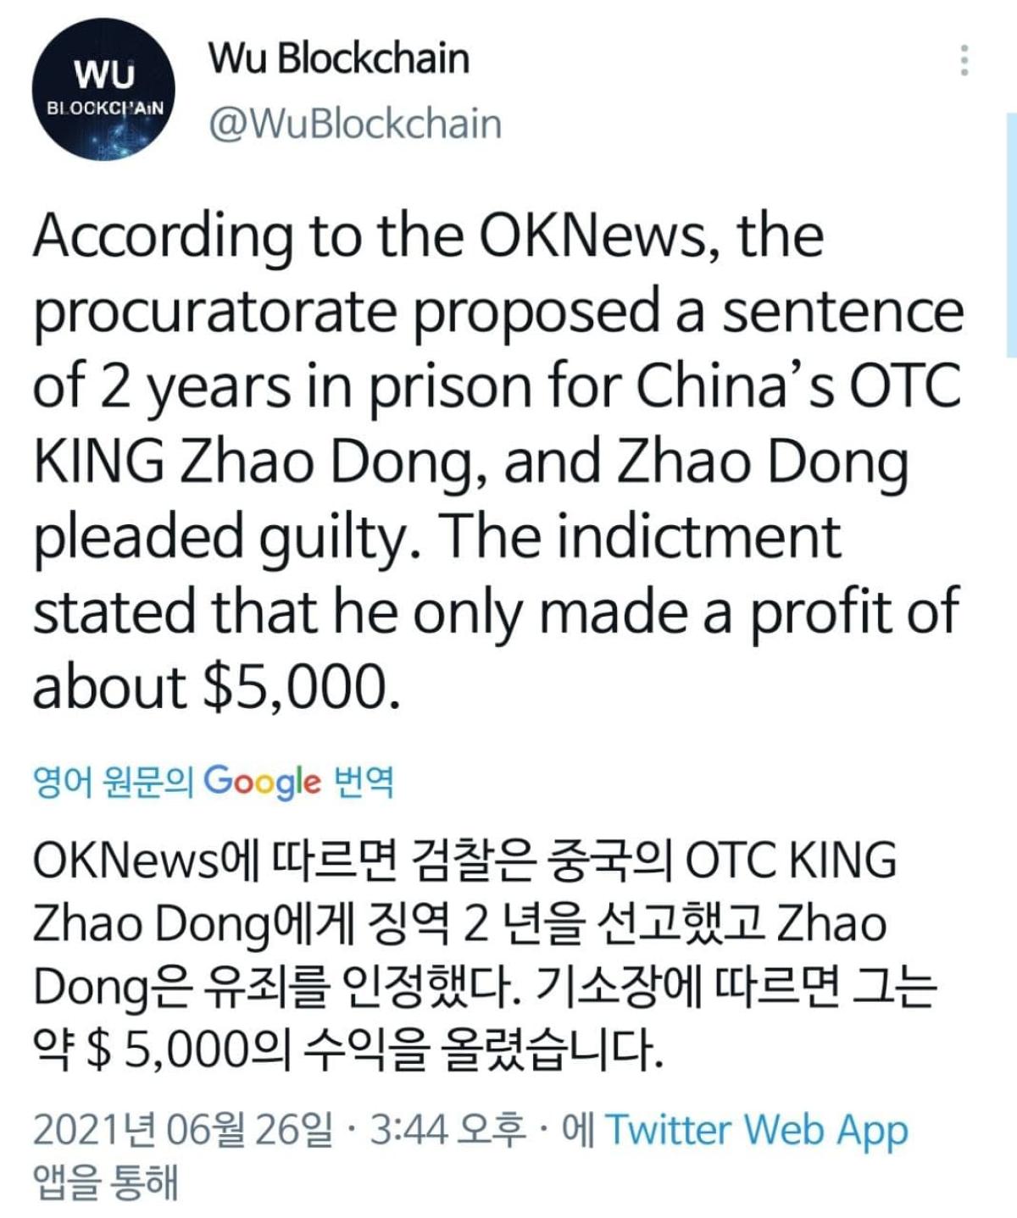Open the three-dot more options menu

(964, 60)
